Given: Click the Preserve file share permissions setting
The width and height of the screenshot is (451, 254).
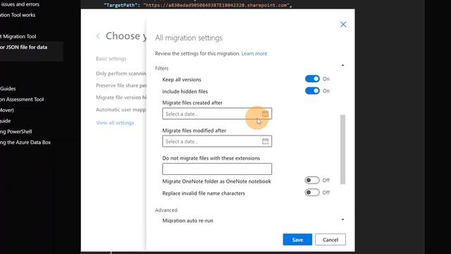Looking at the screenshot, I should coord(121,85).
